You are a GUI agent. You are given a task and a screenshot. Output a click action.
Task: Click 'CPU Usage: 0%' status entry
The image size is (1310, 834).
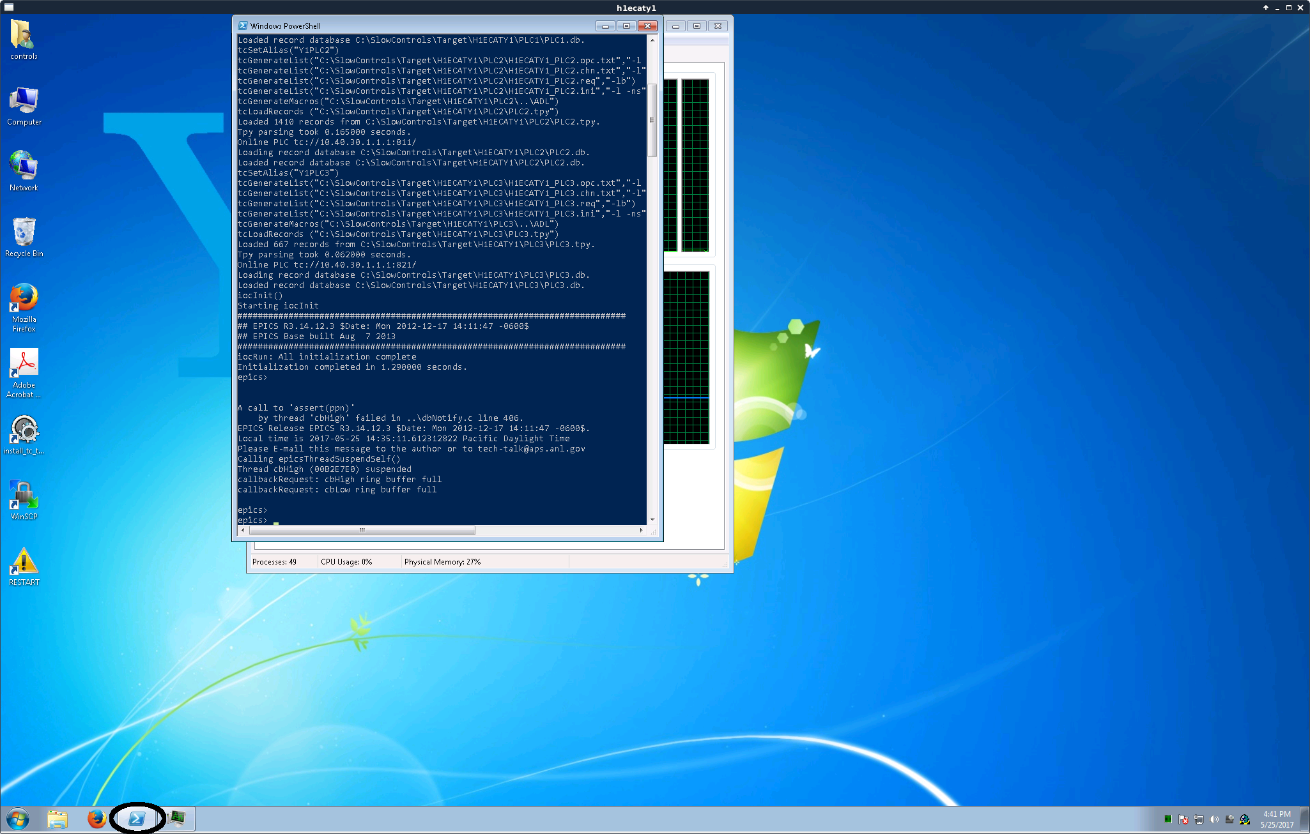[x=346, y=562]
